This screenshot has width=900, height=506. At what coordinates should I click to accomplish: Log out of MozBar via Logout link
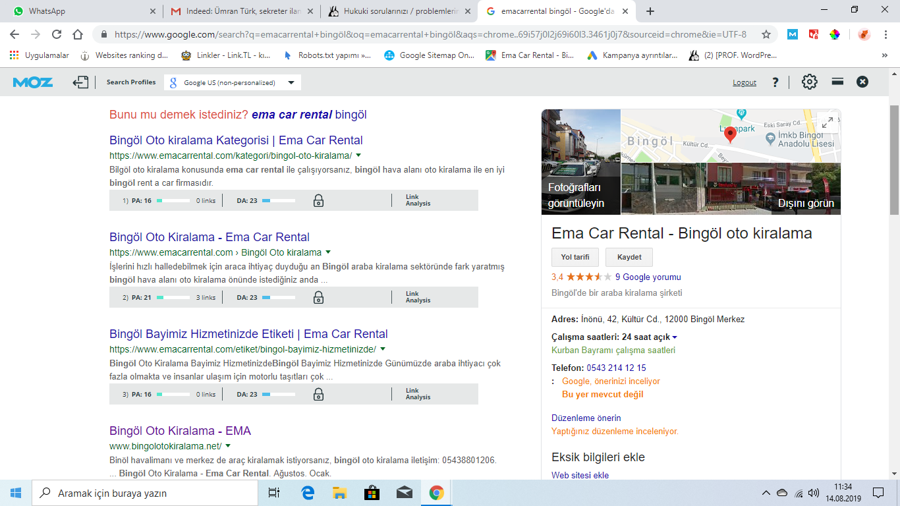point(745,82)
